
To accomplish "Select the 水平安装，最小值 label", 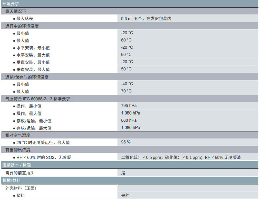I will (33, 48).
